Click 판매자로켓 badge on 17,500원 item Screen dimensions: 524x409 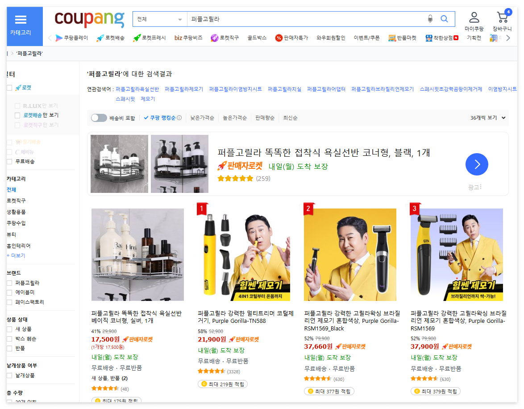137,339
